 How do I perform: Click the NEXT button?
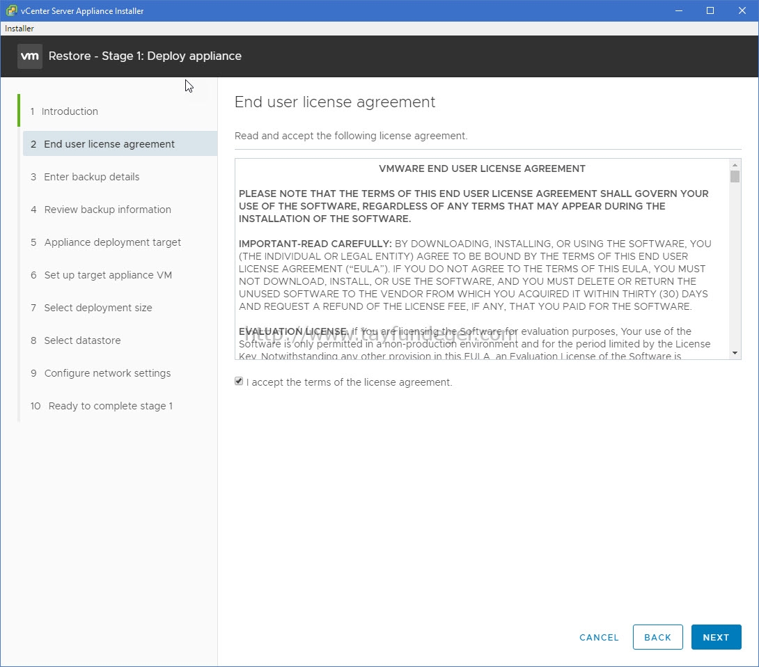(716, 637)
